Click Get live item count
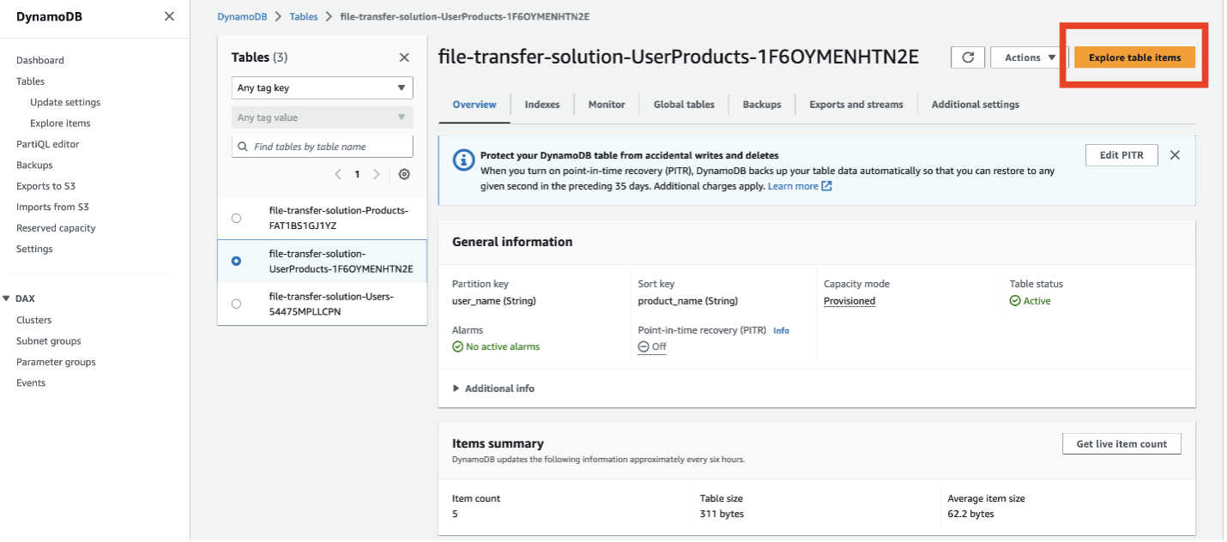 [x=1121, y=443]
